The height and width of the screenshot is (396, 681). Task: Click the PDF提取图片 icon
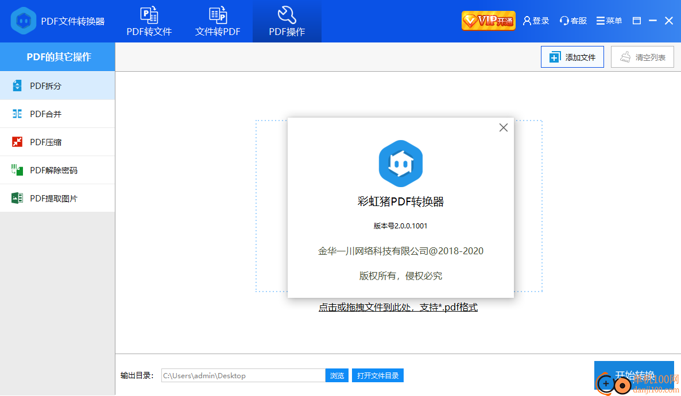click(17, 199)
